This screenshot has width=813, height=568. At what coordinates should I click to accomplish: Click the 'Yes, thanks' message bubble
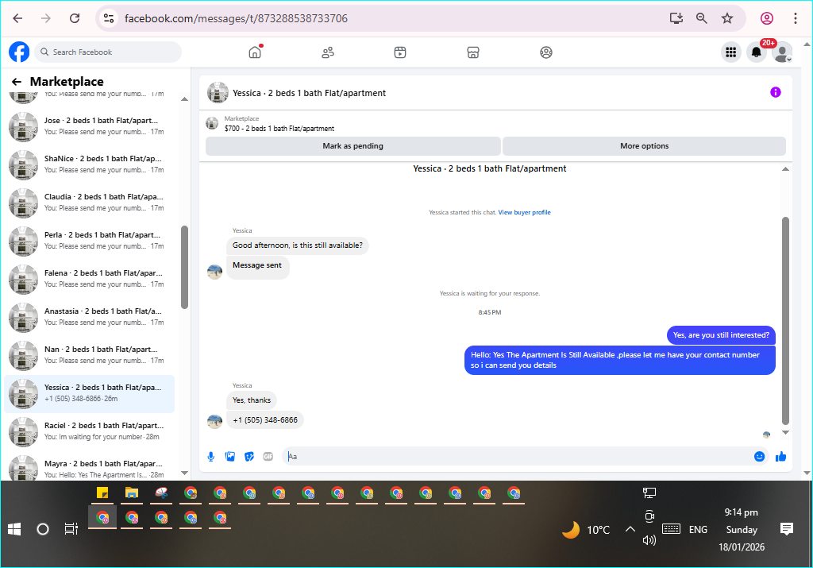(x=252, y=400)
